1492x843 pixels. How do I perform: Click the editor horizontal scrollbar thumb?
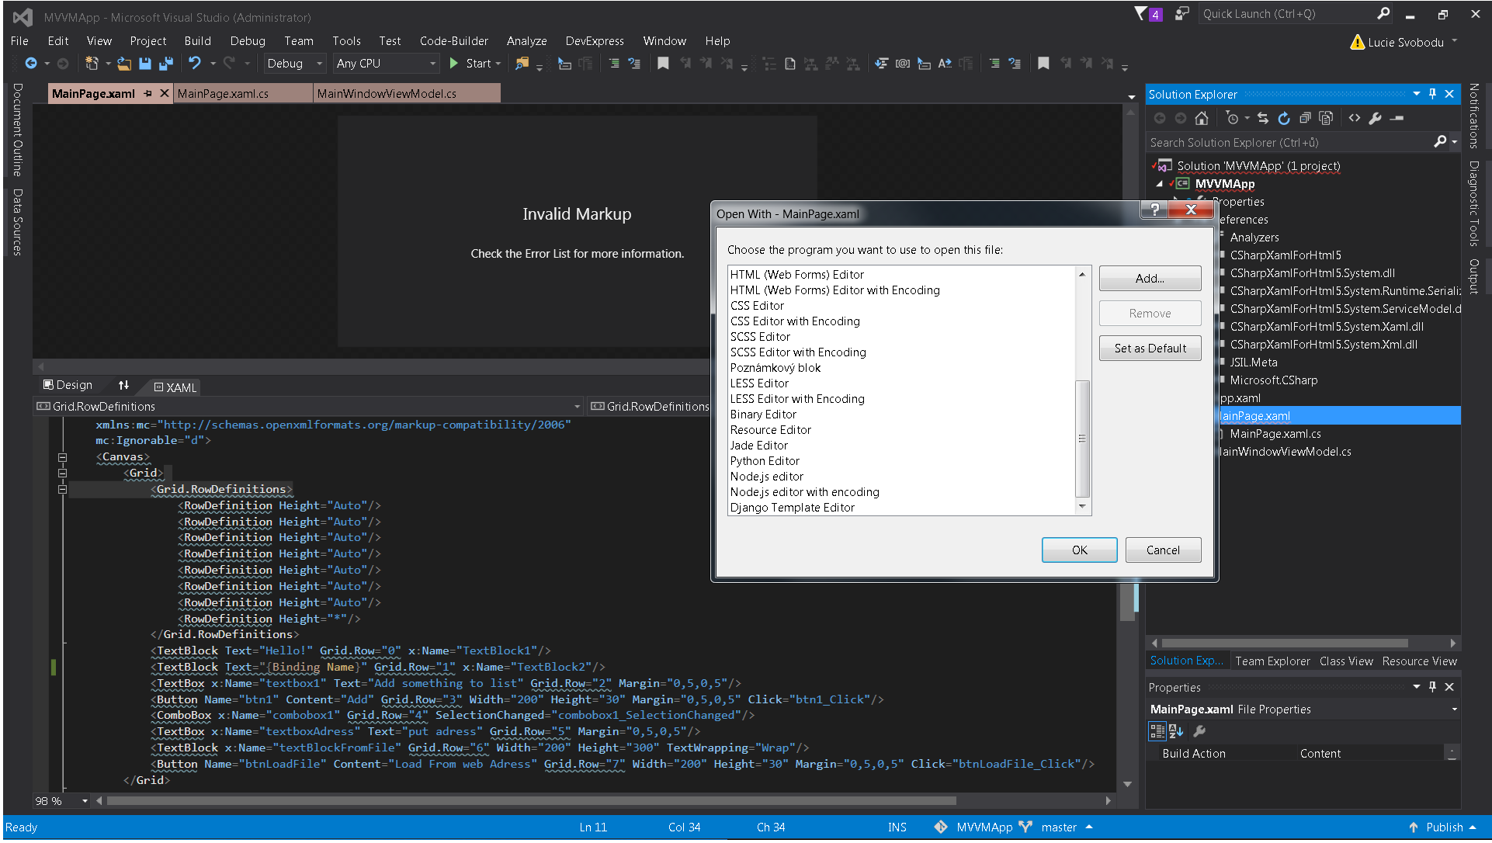point(532,801)
